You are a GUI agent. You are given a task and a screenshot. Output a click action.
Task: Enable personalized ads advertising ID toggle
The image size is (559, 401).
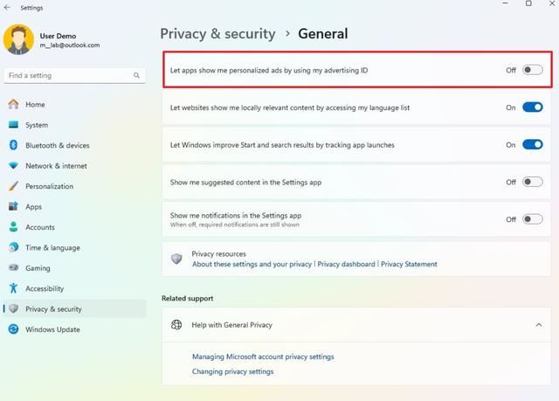(x=532, y=70)
